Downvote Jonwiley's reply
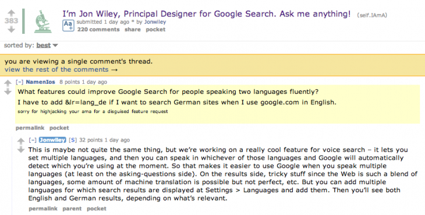425x215 pixels. pos(21,150)
